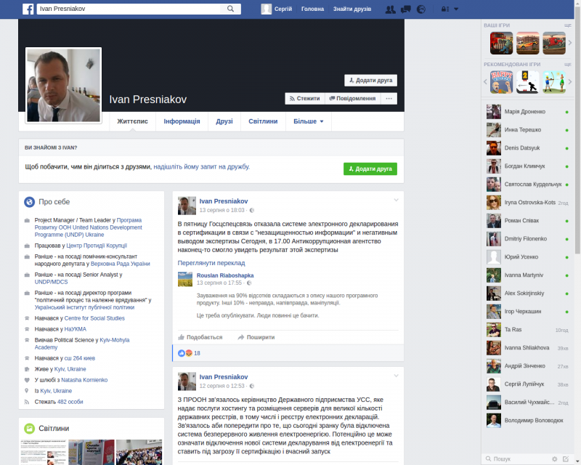This screenshot has width=581, height=465.
Task: Open the first post's options chevron
Action: pos(396,200)
